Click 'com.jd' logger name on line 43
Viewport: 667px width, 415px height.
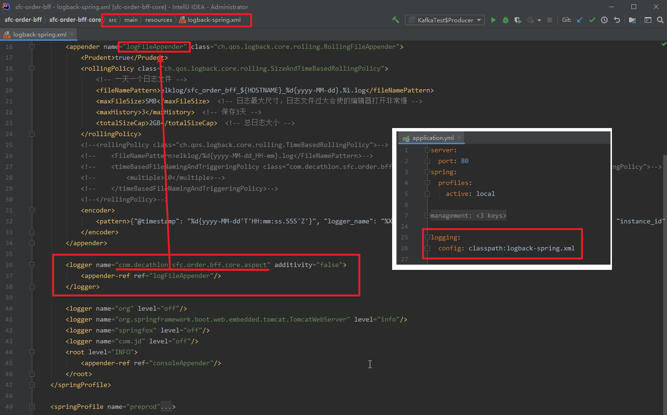pos(130,341)
